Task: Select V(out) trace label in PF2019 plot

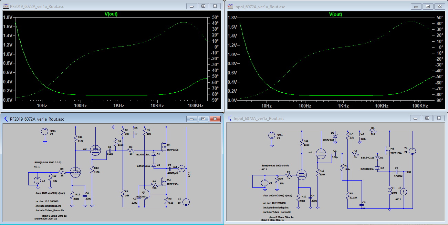Action: [x=111, y=14]
